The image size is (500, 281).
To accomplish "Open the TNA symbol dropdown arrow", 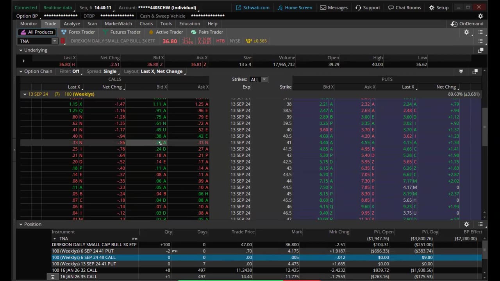I will pos(54,41).
